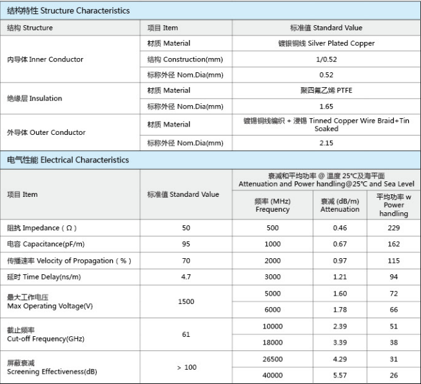Select the Capacitance(pF/m) row label
Viewport: 421px width, 384px height.
[x=46, y=245]
